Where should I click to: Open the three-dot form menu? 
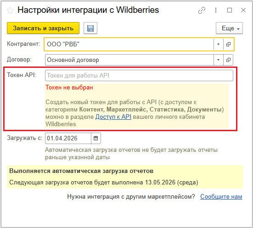coord(216,10)
